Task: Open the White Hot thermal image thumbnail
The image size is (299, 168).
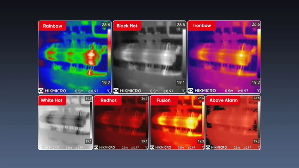Action: [65, 123]
